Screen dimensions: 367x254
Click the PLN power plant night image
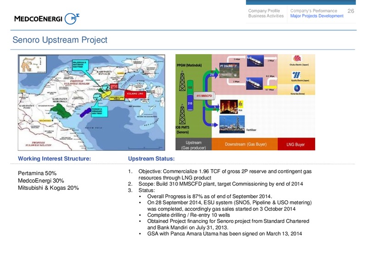tap(228, 107)
